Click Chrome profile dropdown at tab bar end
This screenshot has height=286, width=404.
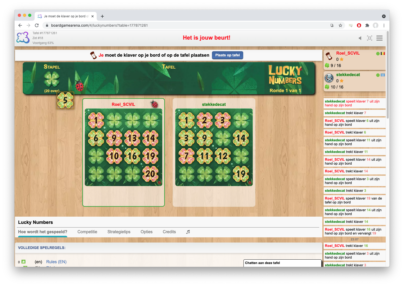384,16
